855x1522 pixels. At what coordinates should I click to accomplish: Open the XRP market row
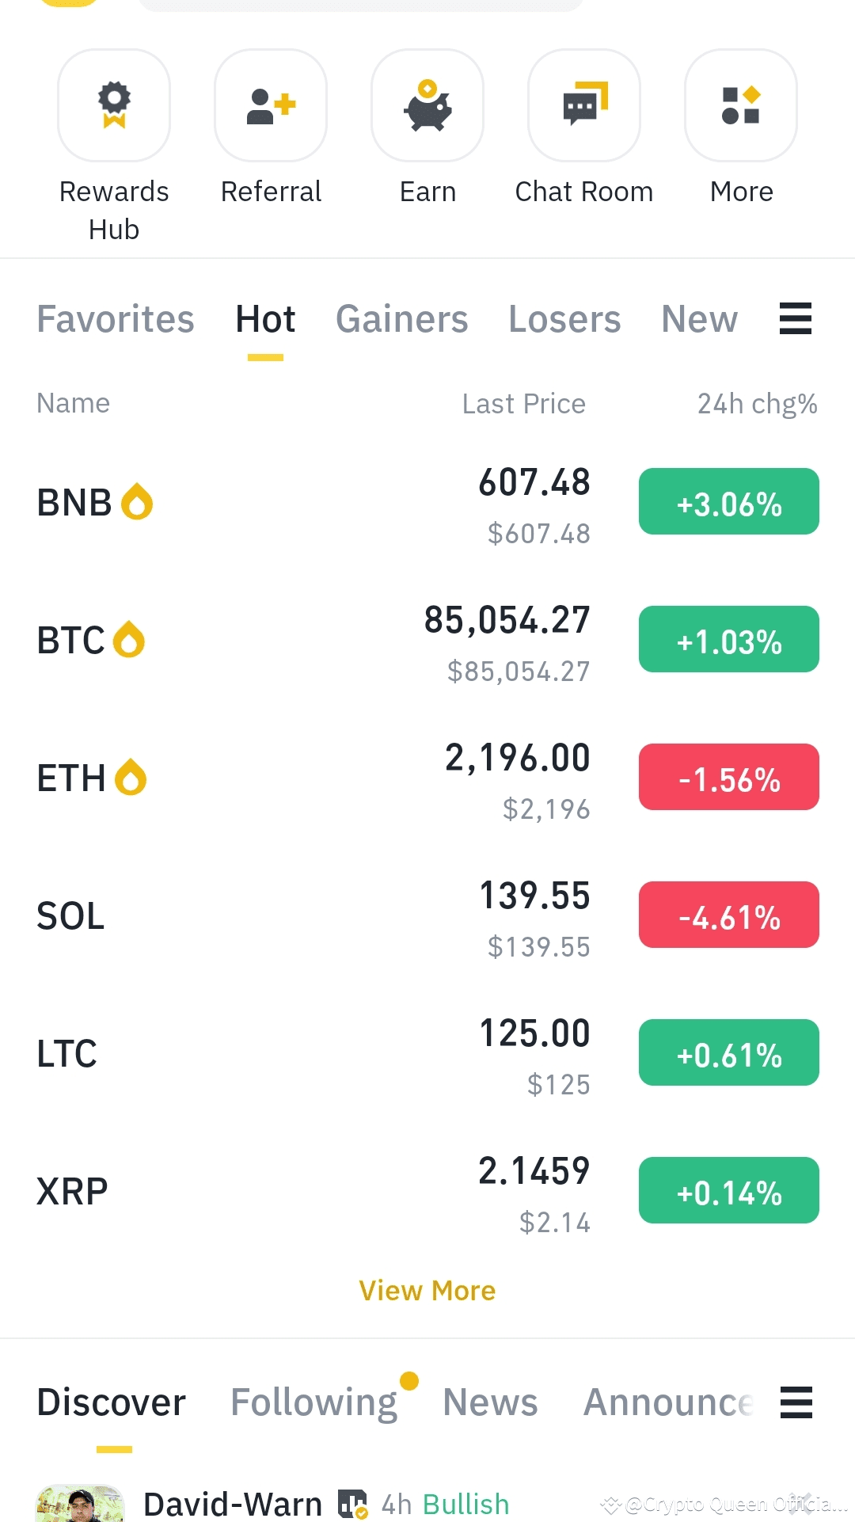pos(427,1191)
